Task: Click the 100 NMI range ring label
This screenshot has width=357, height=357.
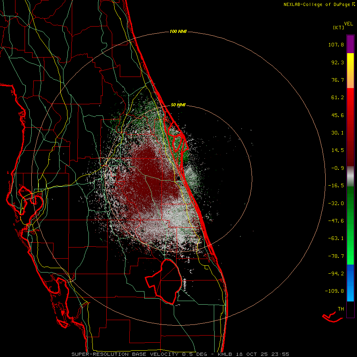Action: (178, 31)
